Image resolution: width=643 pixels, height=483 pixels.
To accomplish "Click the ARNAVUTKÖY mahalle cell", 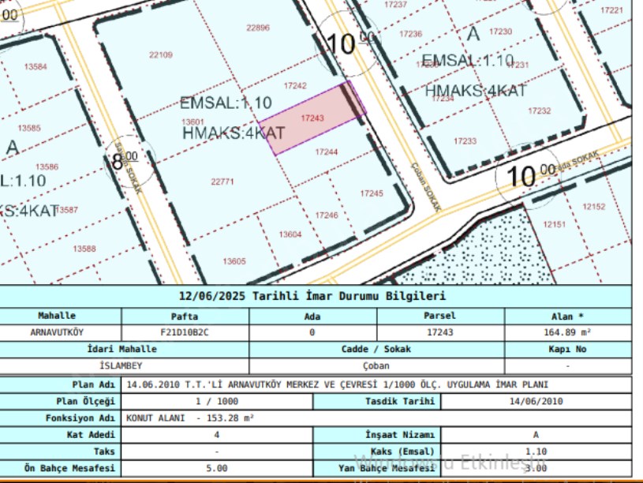I will tap(57, 332).
